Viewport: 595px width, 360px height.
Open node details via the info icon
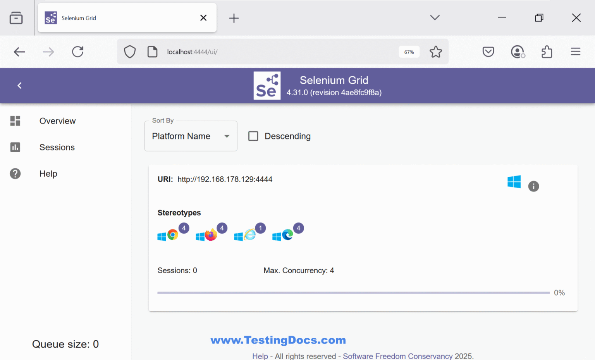click(533, 186)
